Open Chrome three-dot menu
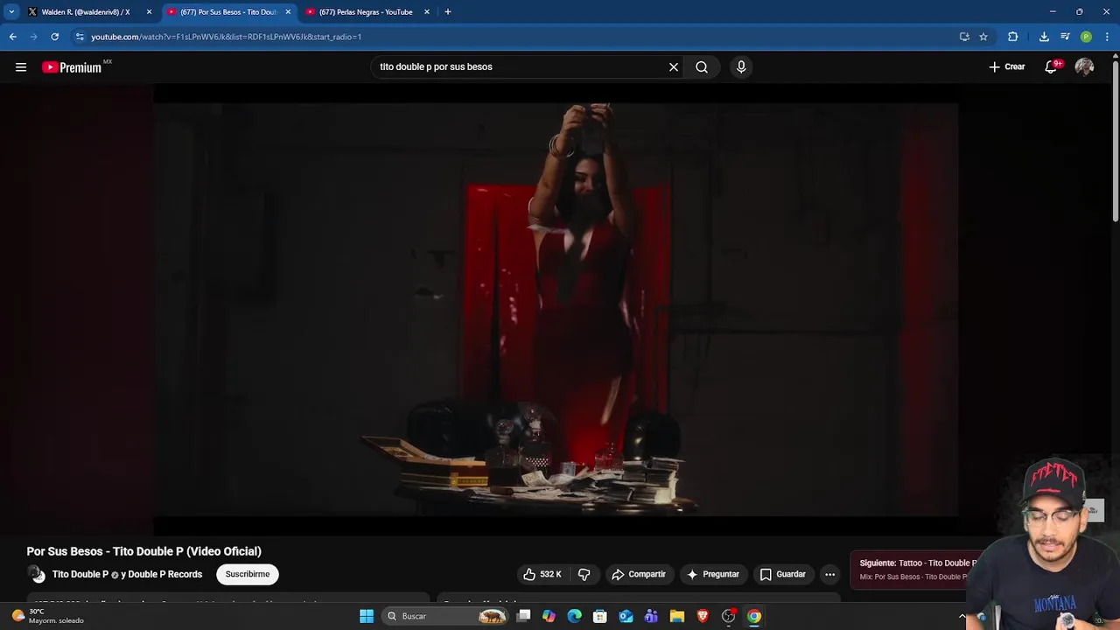 (x=1107, y=37)
